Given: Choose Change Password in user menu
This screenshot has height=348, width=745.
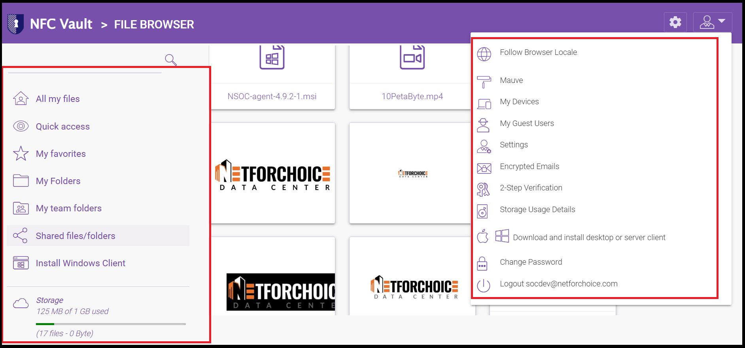Looking at the screenshot, I should pyautogui.click(x=530, y=262).
